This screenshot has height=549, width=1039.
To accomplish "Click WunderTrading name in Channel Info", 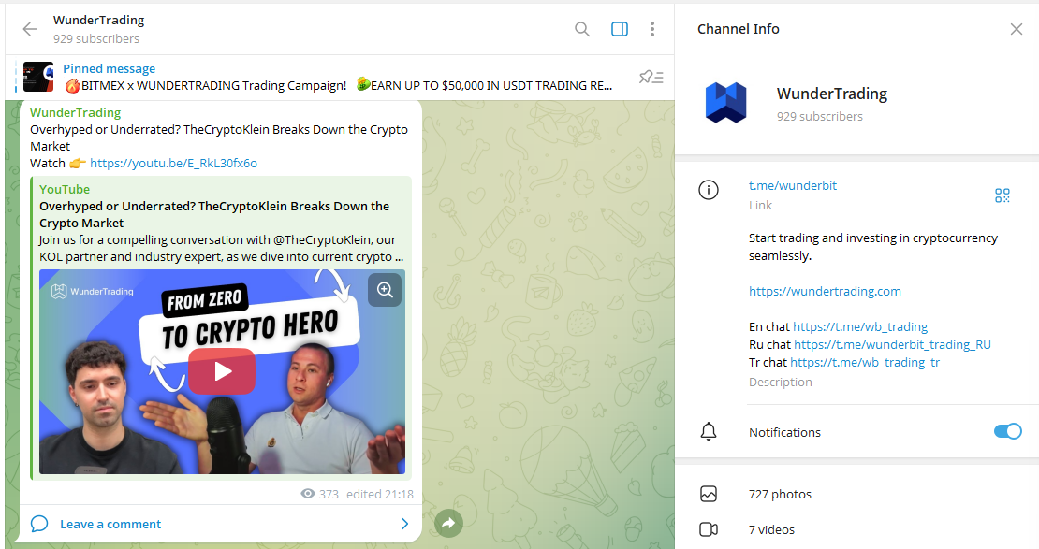I will (832, 94).
